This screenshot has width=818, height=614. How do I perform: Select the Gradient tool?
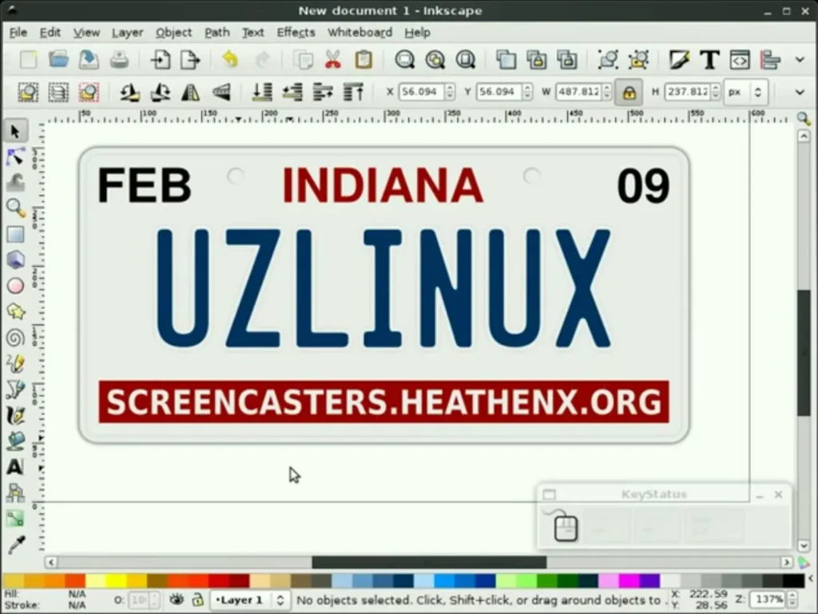coord(15,518)
